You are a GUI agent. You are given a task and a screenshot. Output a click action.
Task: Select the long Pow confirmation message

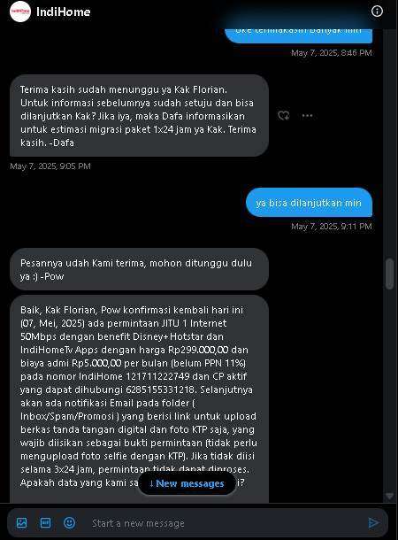point(139,398)
